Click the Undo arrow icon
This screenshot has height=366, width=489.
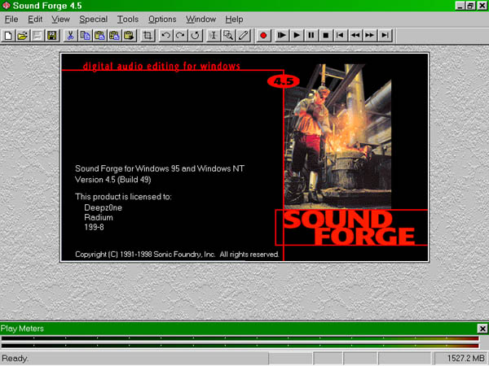click(x=166, y=36)
